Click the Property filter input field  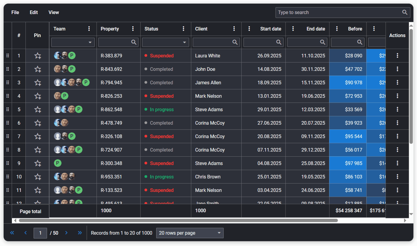(115, 42)
